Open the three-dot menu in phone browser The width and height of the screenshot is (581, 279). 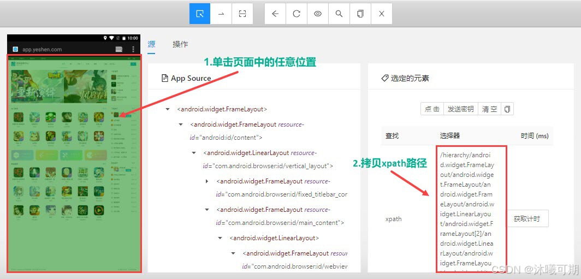133,49
